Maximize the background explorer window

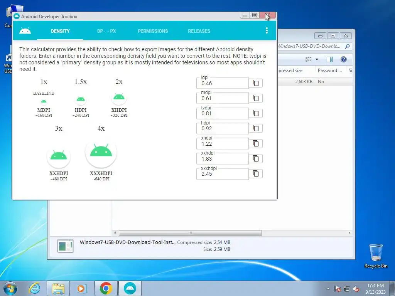click(333, 36)
